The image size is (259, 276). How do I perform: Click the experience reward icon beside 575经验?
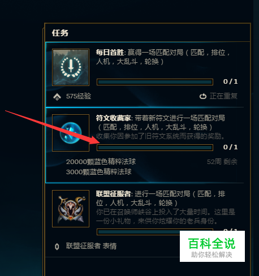(x=57, y=97)
